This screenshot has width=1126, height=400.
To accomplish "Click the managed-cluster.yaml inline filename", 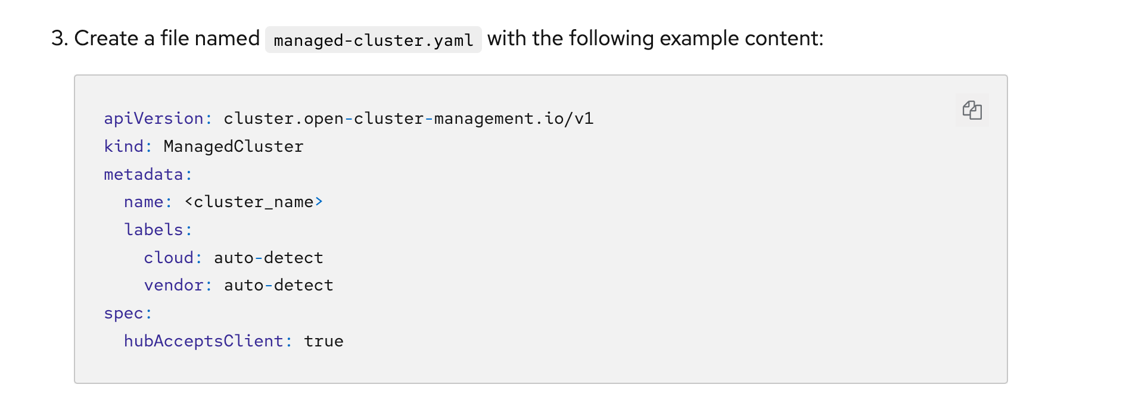I will point(373,40).
